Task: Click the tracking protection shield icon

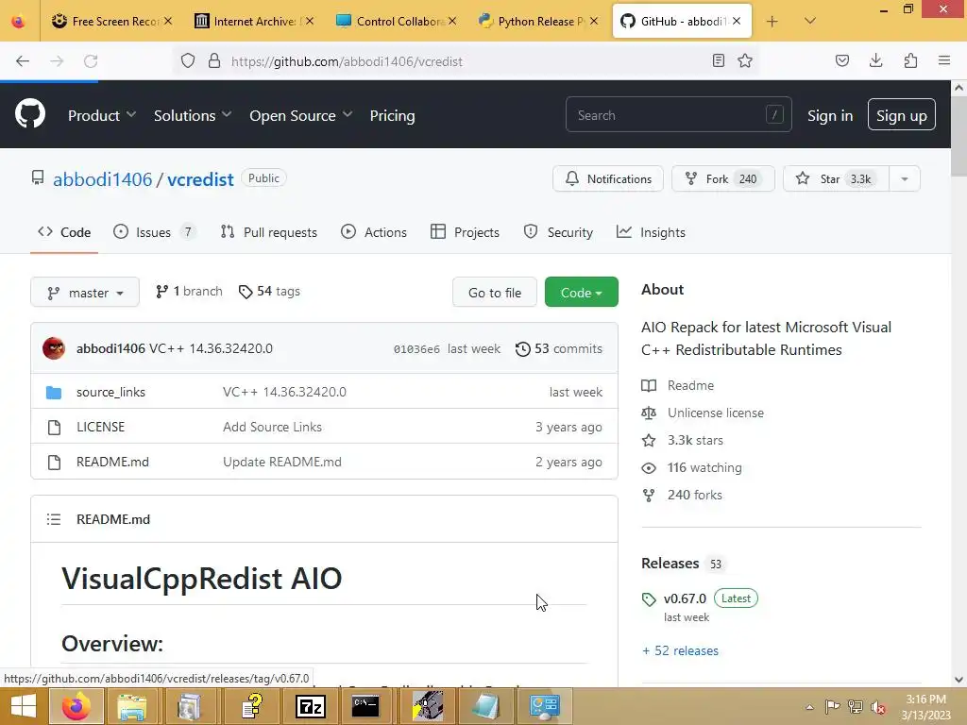Action: click(x=188, y=60)
